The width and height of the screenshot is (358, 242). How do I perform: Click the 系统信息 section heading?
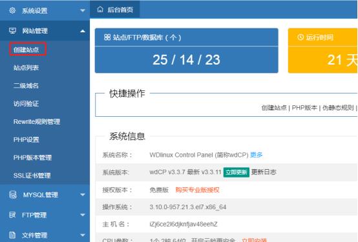127,136
